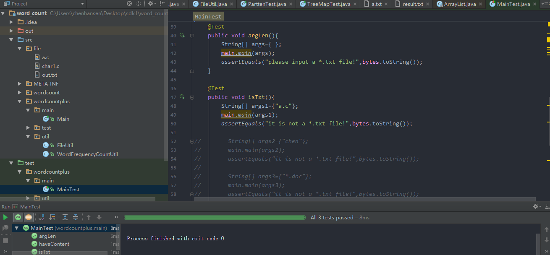Screen dimensions: 550x255
Task: Click the green test progress bar
Action: pyautogui.click(x=215, y=218)
